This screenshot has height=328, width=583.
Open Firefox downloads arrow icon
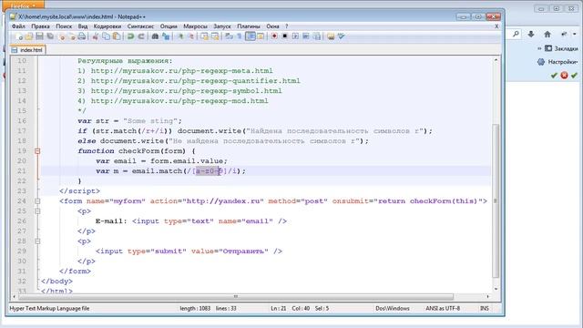tap(531, 35)
